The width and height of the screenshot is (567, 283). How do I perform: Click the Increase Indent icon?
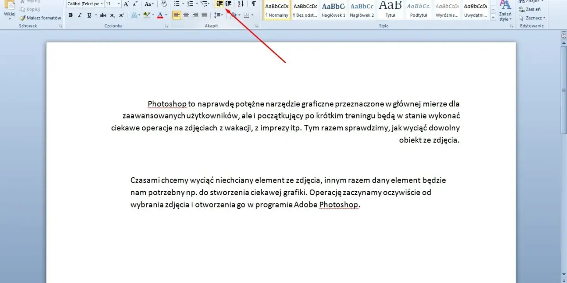(x=229, y=4)
